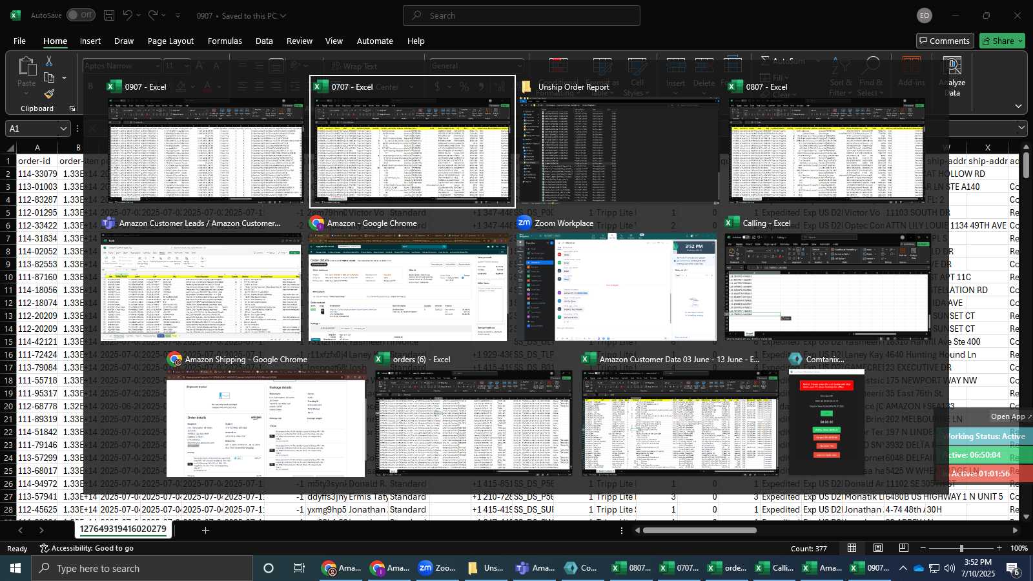Screen dimensions: 1033x581
Task: Open Windows Start menu
Action: point(15,568)
